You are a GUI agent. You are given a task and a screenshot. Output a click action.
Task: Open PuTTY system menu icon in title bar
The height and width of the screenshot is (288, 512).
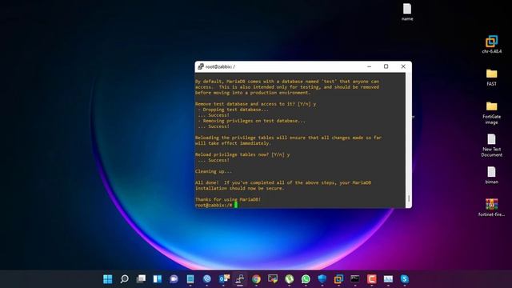click(201, 66)
